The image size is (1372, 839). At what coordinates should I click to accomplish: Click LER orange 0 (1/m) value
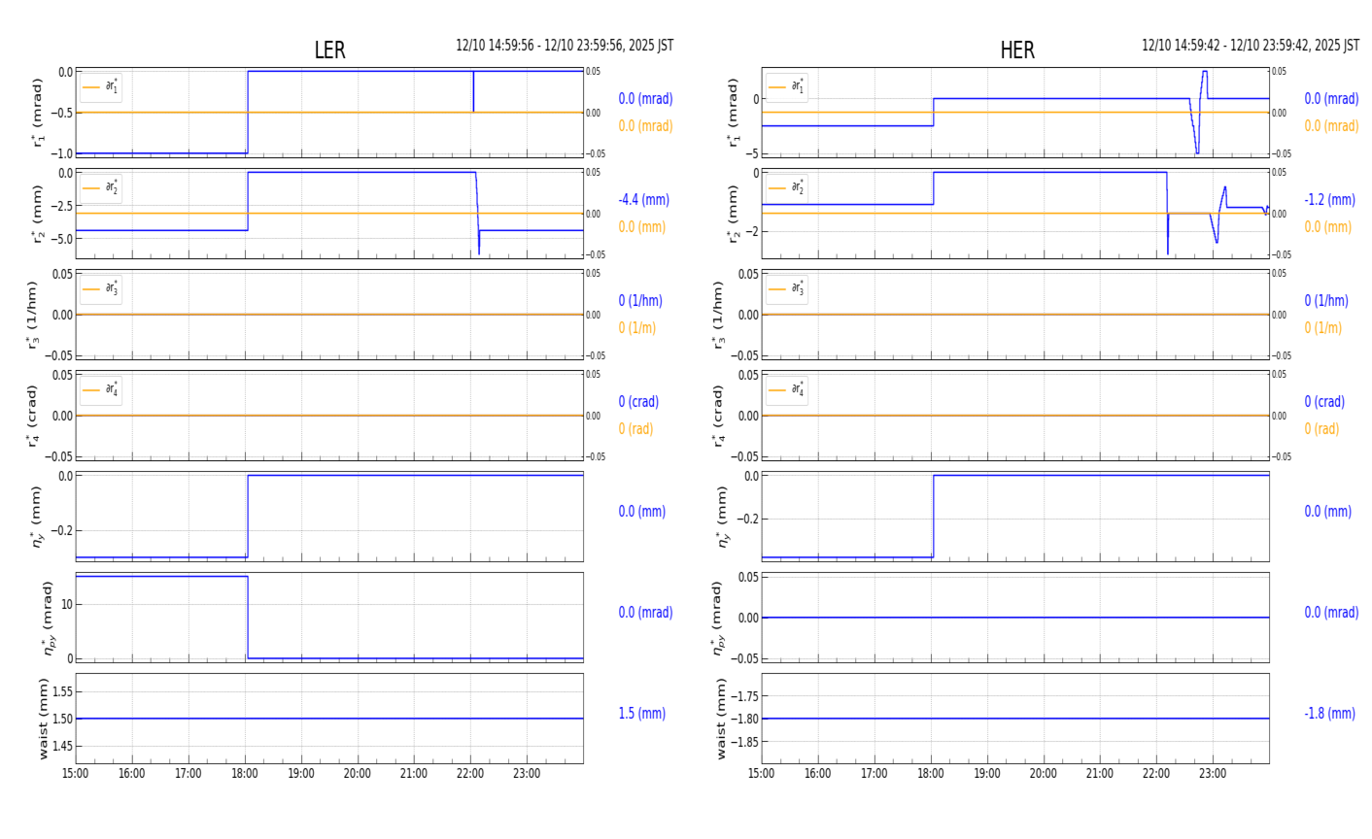click(x=637, y=328)
